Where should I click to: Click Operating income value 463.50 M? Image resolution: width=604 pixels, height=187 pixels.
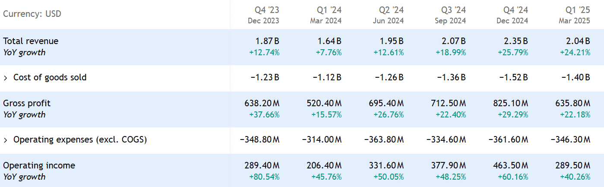click(510, 165)
